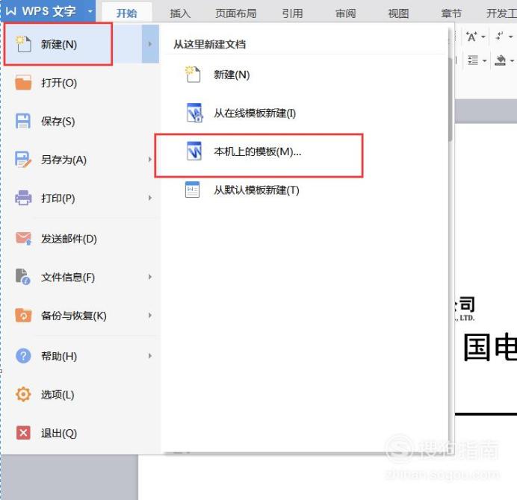Expand the 帮助(H) submenu arrow

150,356
